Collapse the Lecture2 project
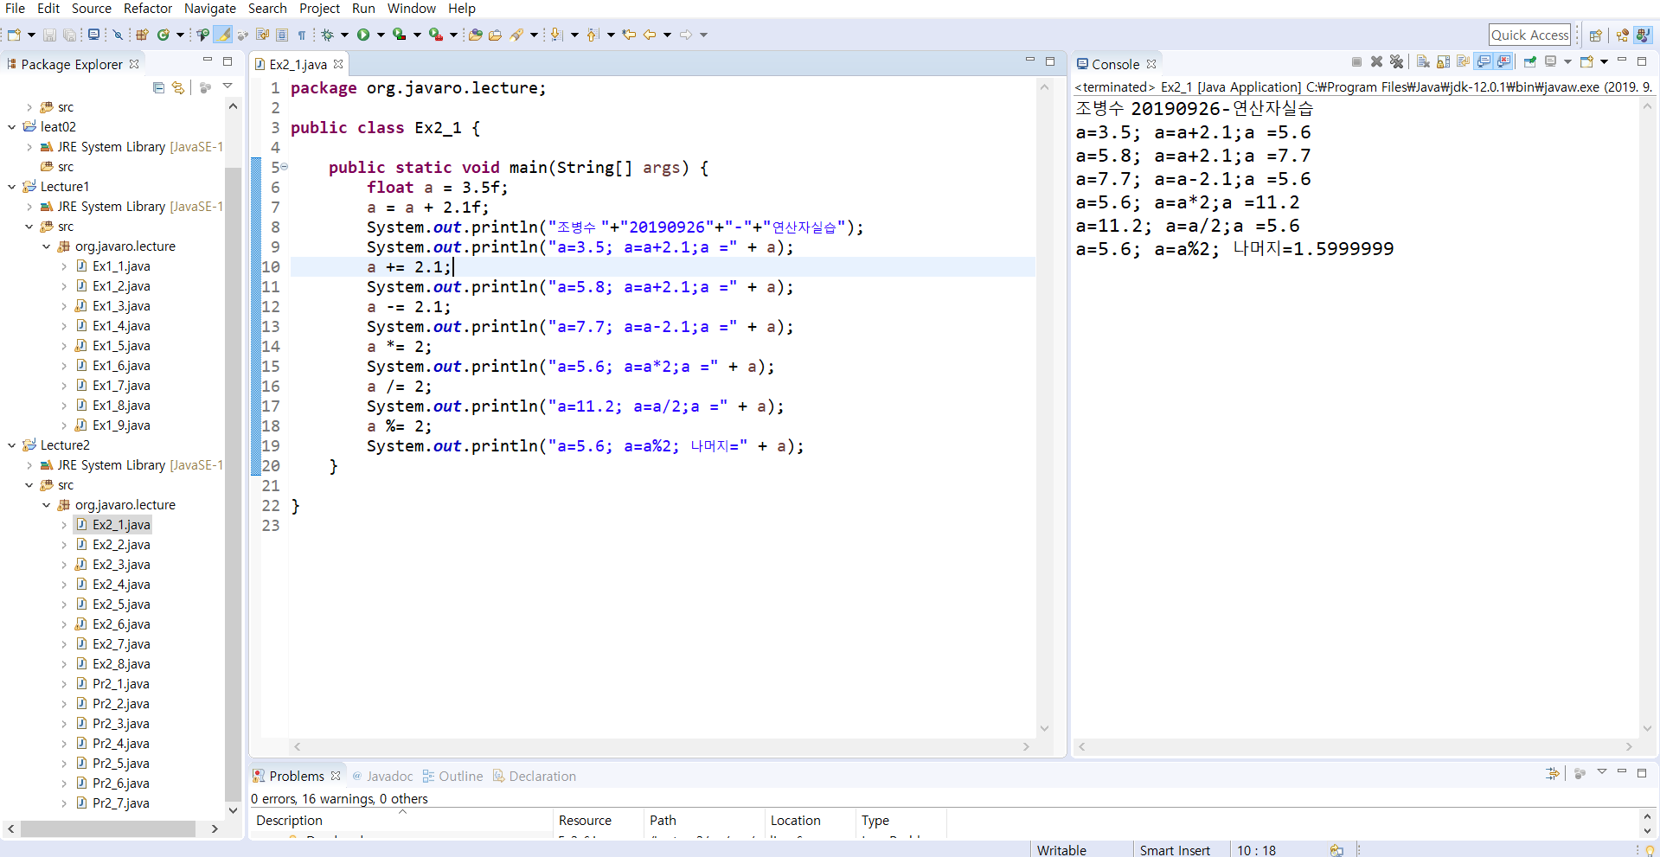 tap(12, 445)
